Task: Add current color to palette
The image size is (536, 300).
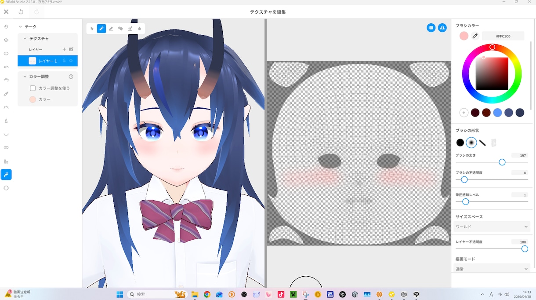Action: (x=464, y=113)
